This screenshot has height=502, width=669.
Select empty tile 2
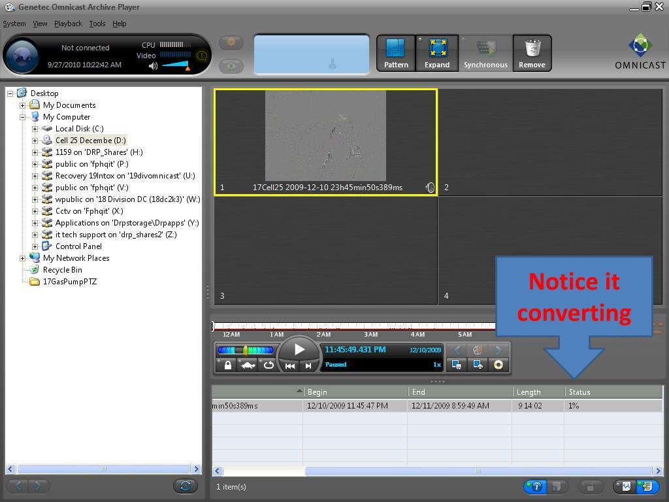[550, 142]
